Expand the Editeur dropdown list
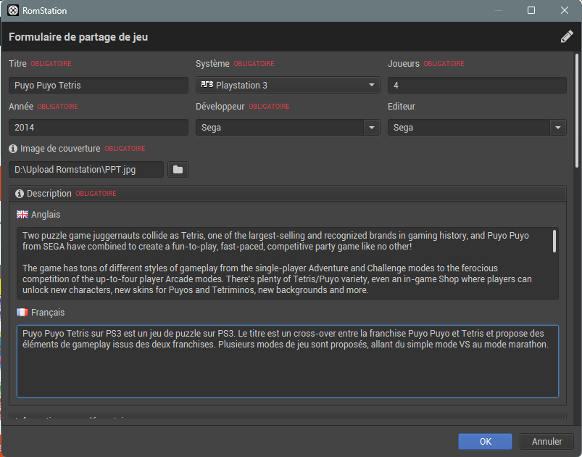Viewport: 582px width, 457px height. click(x=557, y=128)
